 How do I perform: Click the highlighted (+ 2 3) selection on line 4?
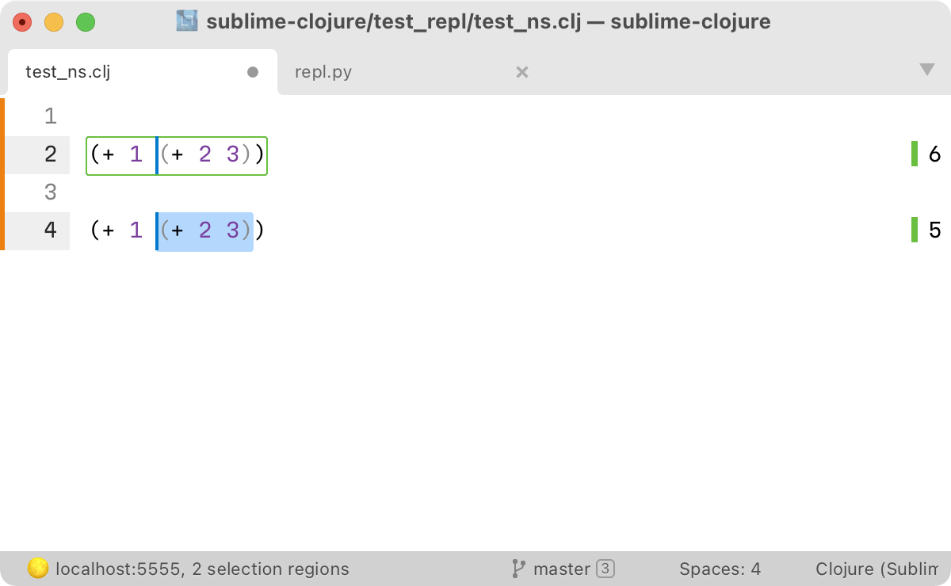tap(205, 230)
